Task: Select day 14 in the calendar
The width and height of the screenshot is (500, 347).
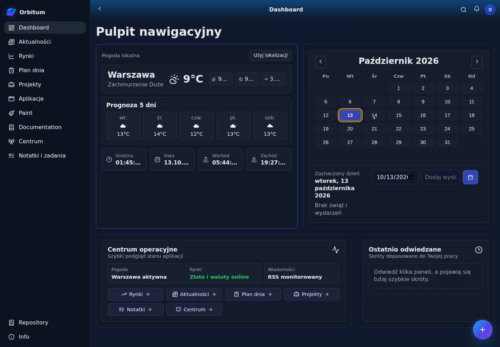Action: coord(374,116)
